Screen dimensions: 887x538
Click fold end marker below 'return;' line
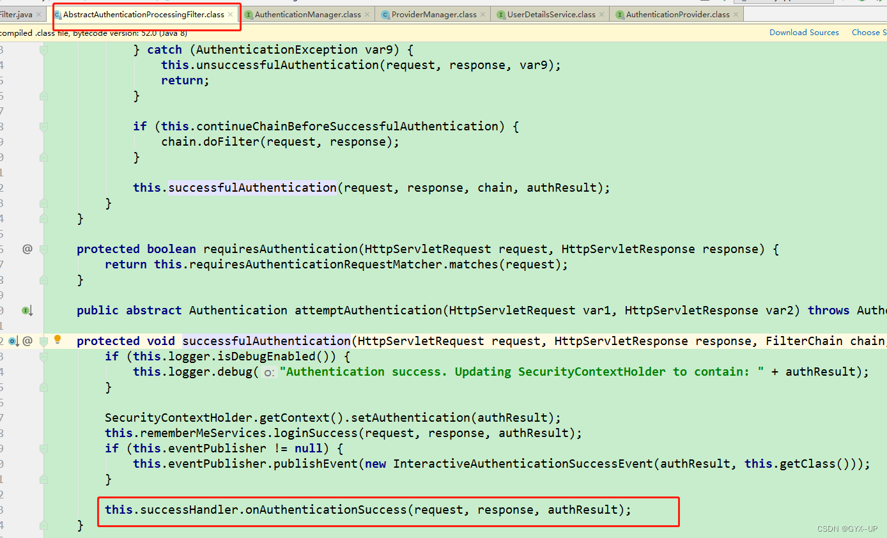[43, 96]
